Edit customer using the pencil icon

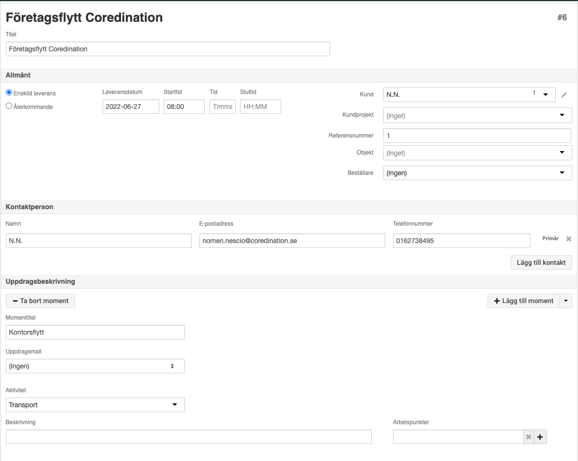(563, 95)
